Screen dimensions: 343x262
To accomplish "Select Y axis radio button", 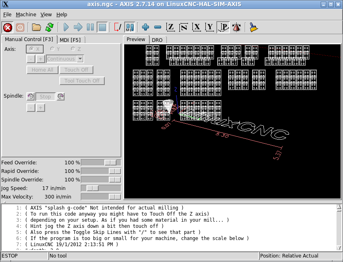I will [x=55, y=49].
